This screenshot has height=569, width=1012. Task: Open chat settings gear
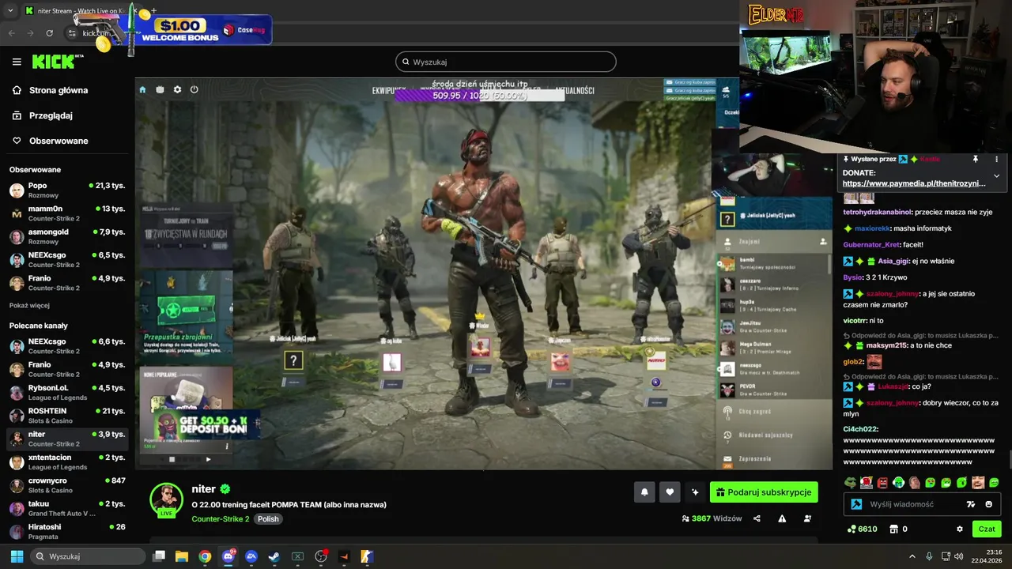[960, 529]
